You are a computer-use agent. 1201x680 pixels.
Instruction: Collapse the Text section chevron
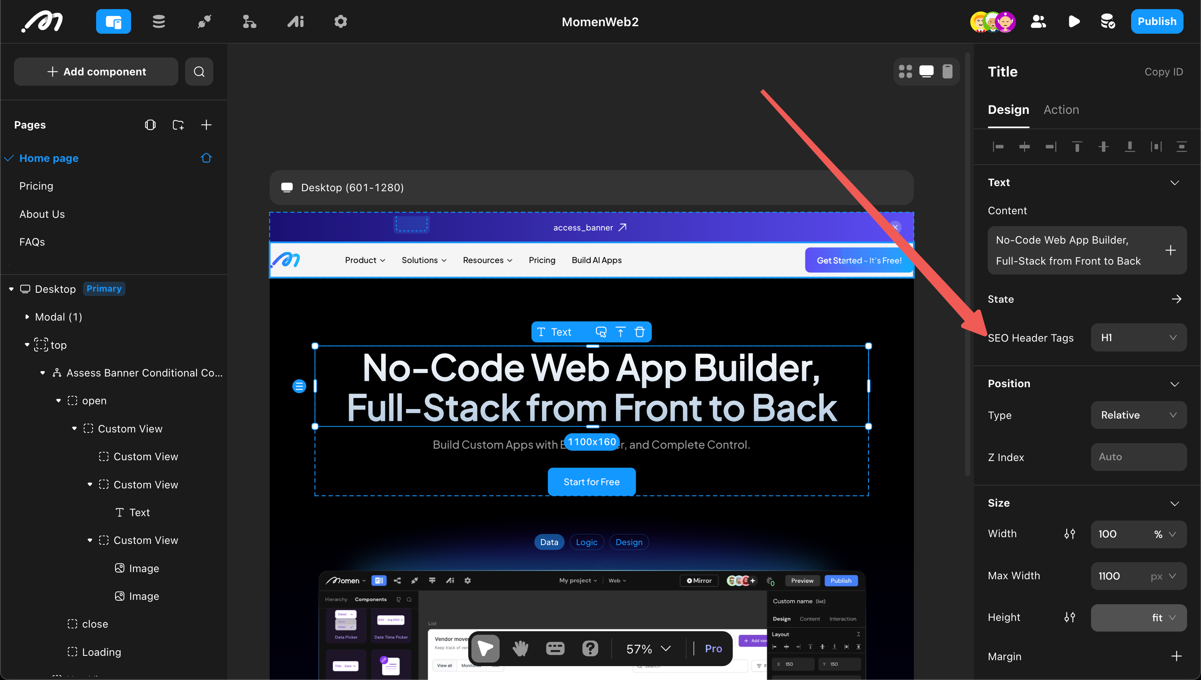pos(1175,182)
